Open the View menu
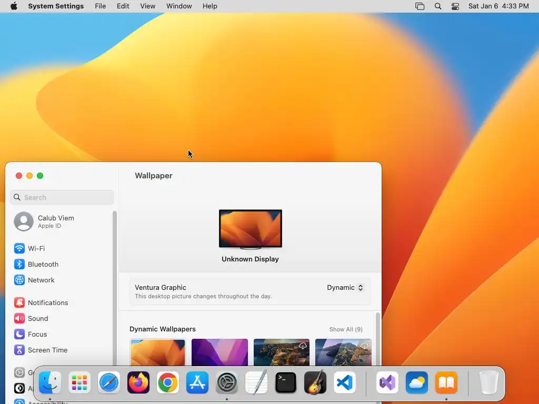 point(148,6)
